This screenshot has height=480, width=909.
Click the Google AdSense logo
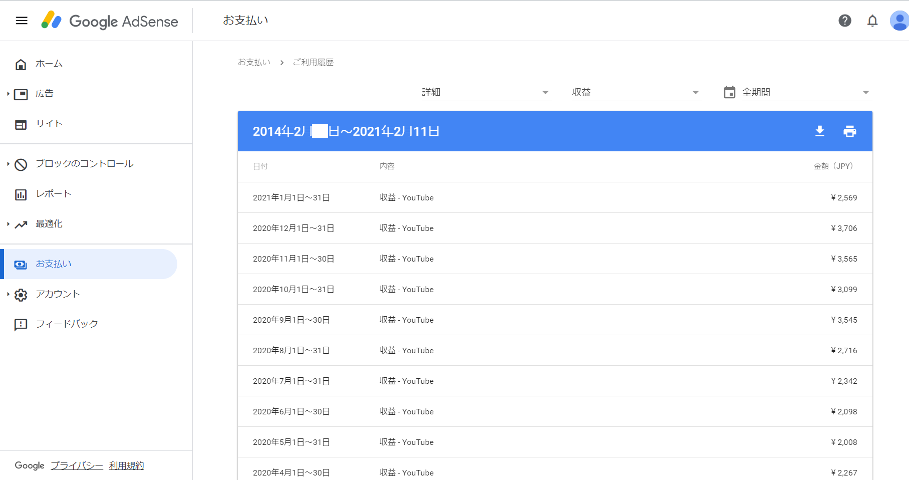[x=110, y=21]
